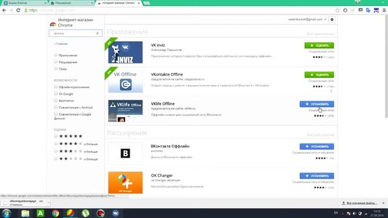Open the red round taskbar icon
The width and height of the screenshot is (388, 218).
[100, 213]
